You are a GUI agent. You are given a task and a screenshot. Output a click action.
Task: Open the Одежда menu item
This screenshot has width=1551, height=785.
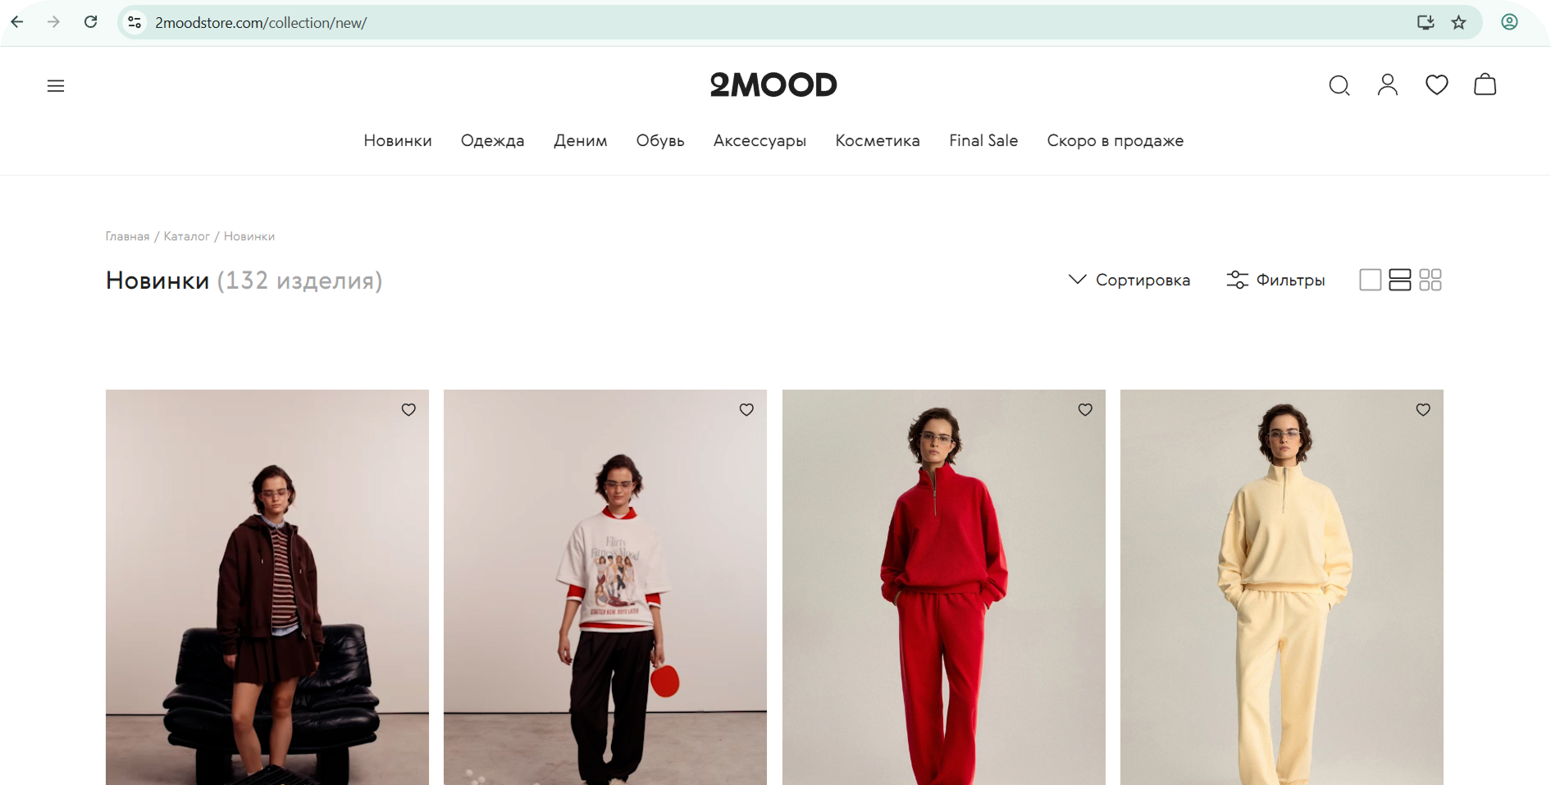tap(492, 140)
